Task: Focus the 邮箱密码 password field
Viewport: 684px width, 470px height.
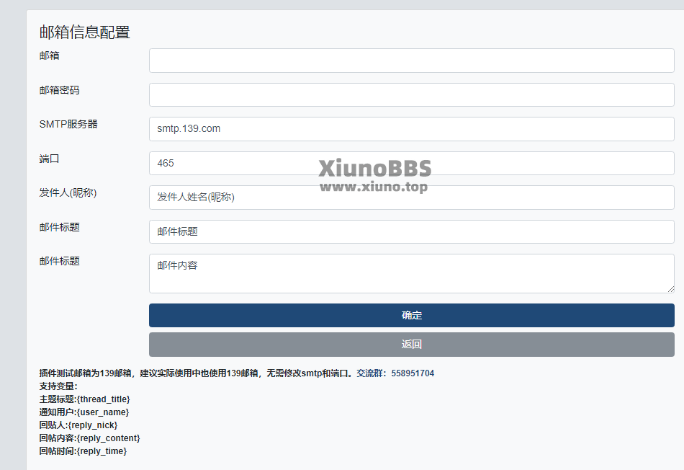Action: pyautogui.click(x=411, y=94)
